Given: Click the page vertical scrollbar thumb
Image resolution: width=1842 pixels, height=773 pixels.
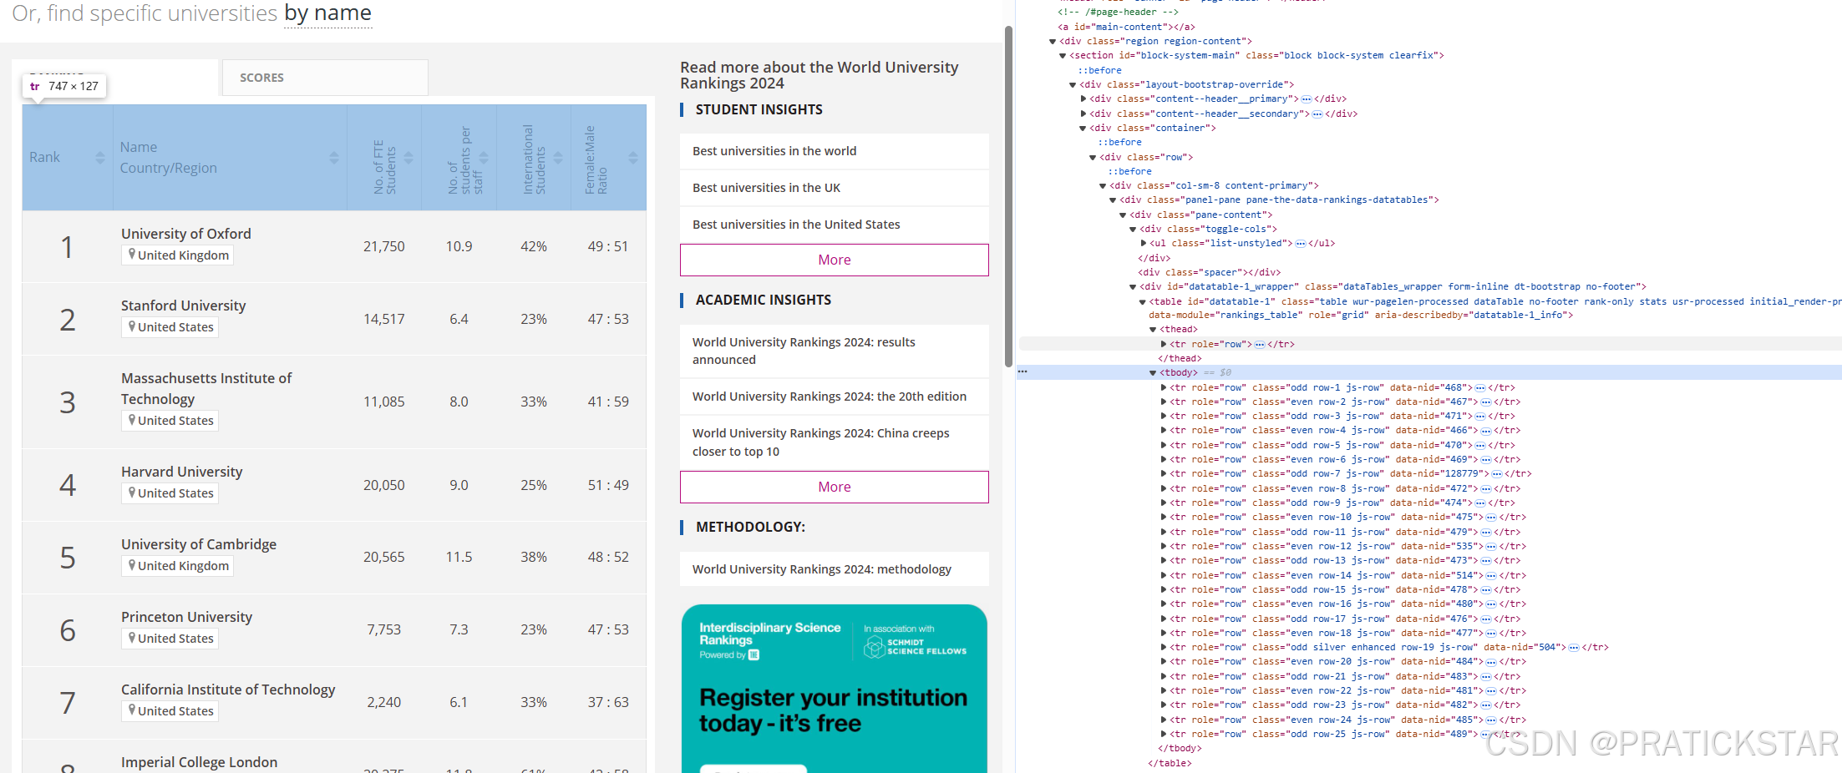Looking at the screenshot, I should click(1008, 196).
